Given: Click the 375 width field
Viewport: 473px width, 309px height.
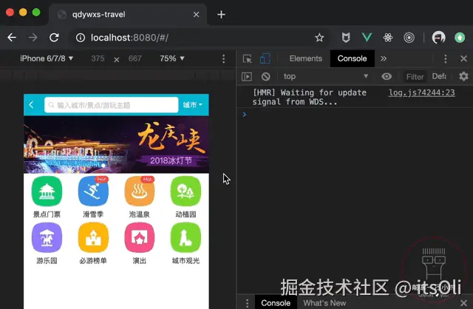Looking at the screenshot, I should (x=98, y=58).
